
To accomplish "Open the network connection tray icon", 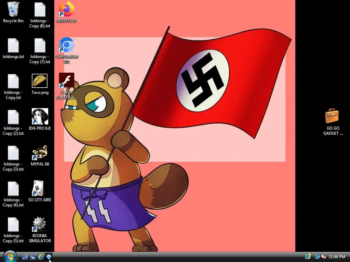I will pyautogui.click(x=317, y=257).
